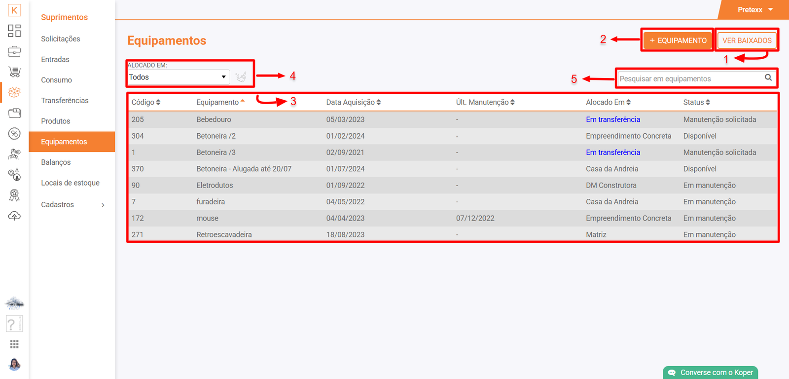Open the apps grid icon at bottom-left

14,344
